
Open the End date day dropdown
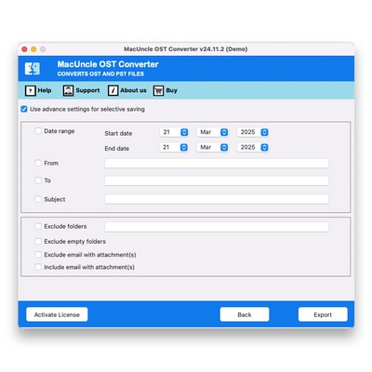[x=174, y=147]
